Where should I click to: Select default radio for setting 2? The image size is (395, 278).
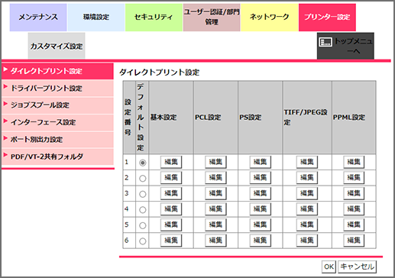click(143, 178)
